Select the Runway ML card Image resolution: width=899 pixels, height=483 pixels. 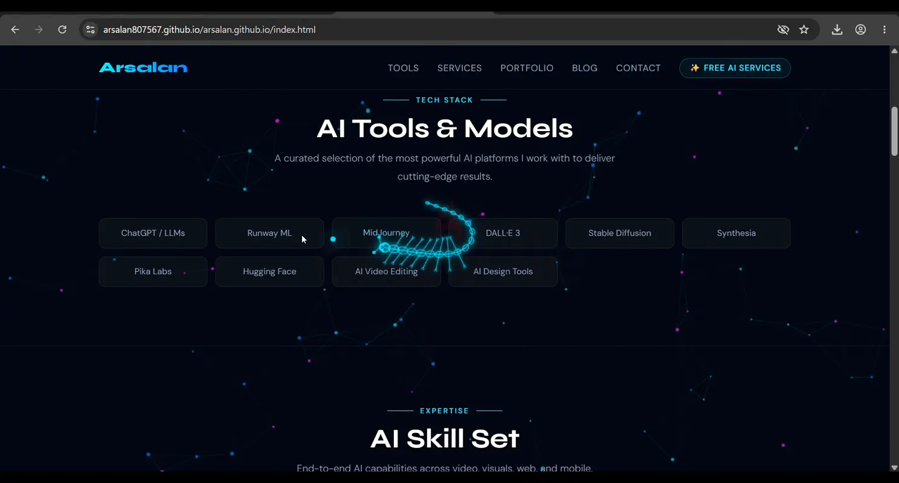coord(269,233)
